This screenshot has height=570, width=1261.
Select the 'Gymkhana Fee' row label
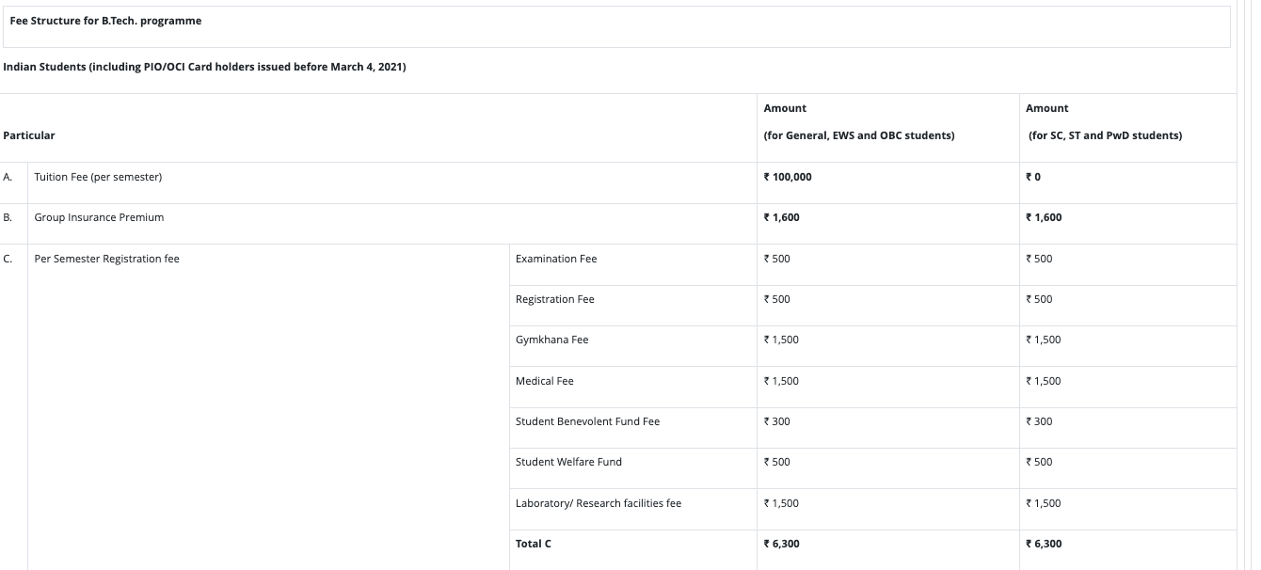(x=551, y=340)
